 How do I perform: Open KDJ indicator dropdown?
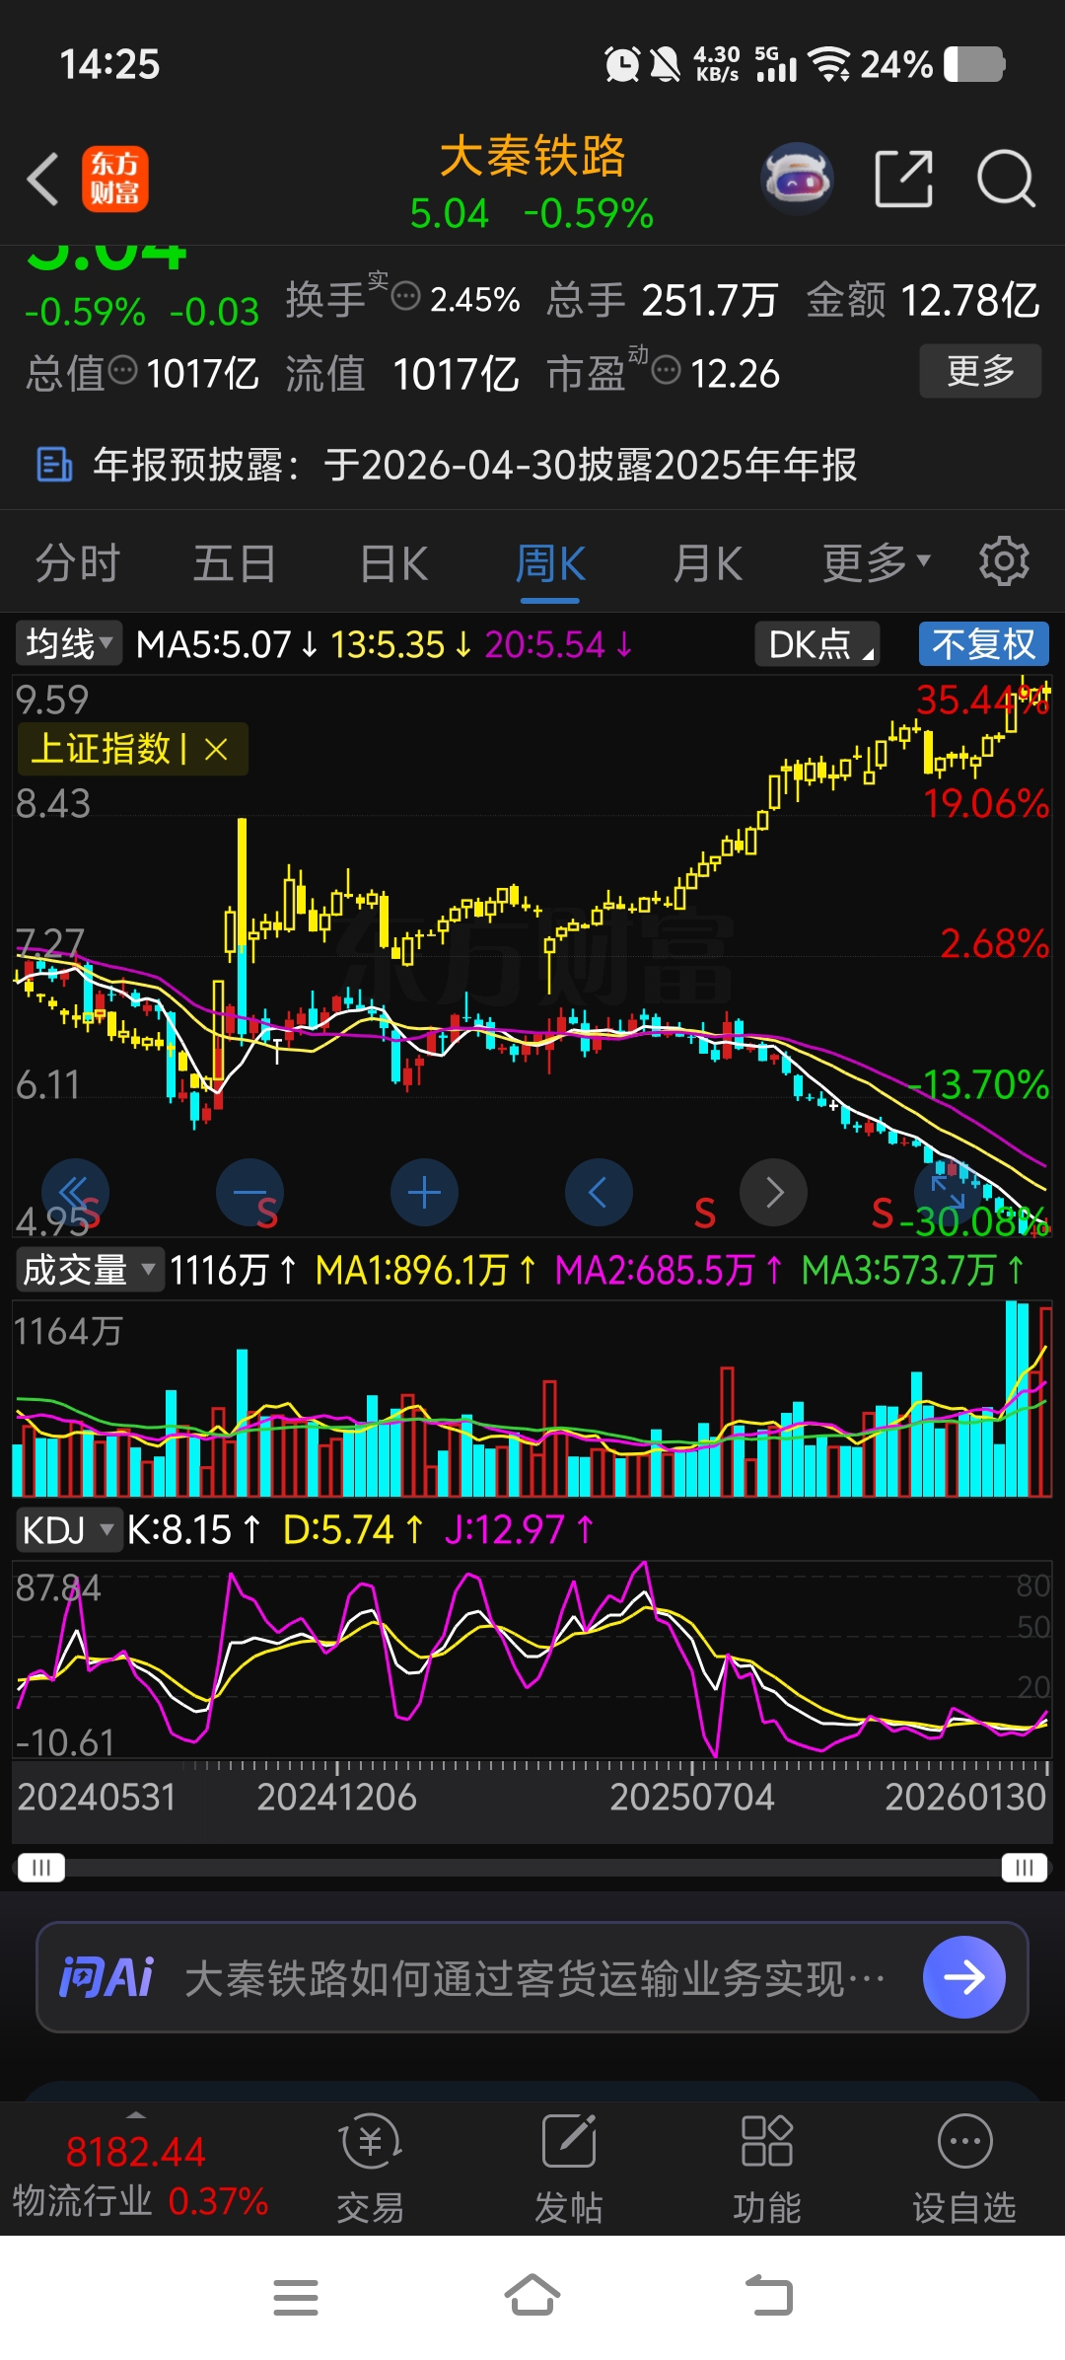(68, 1530)
